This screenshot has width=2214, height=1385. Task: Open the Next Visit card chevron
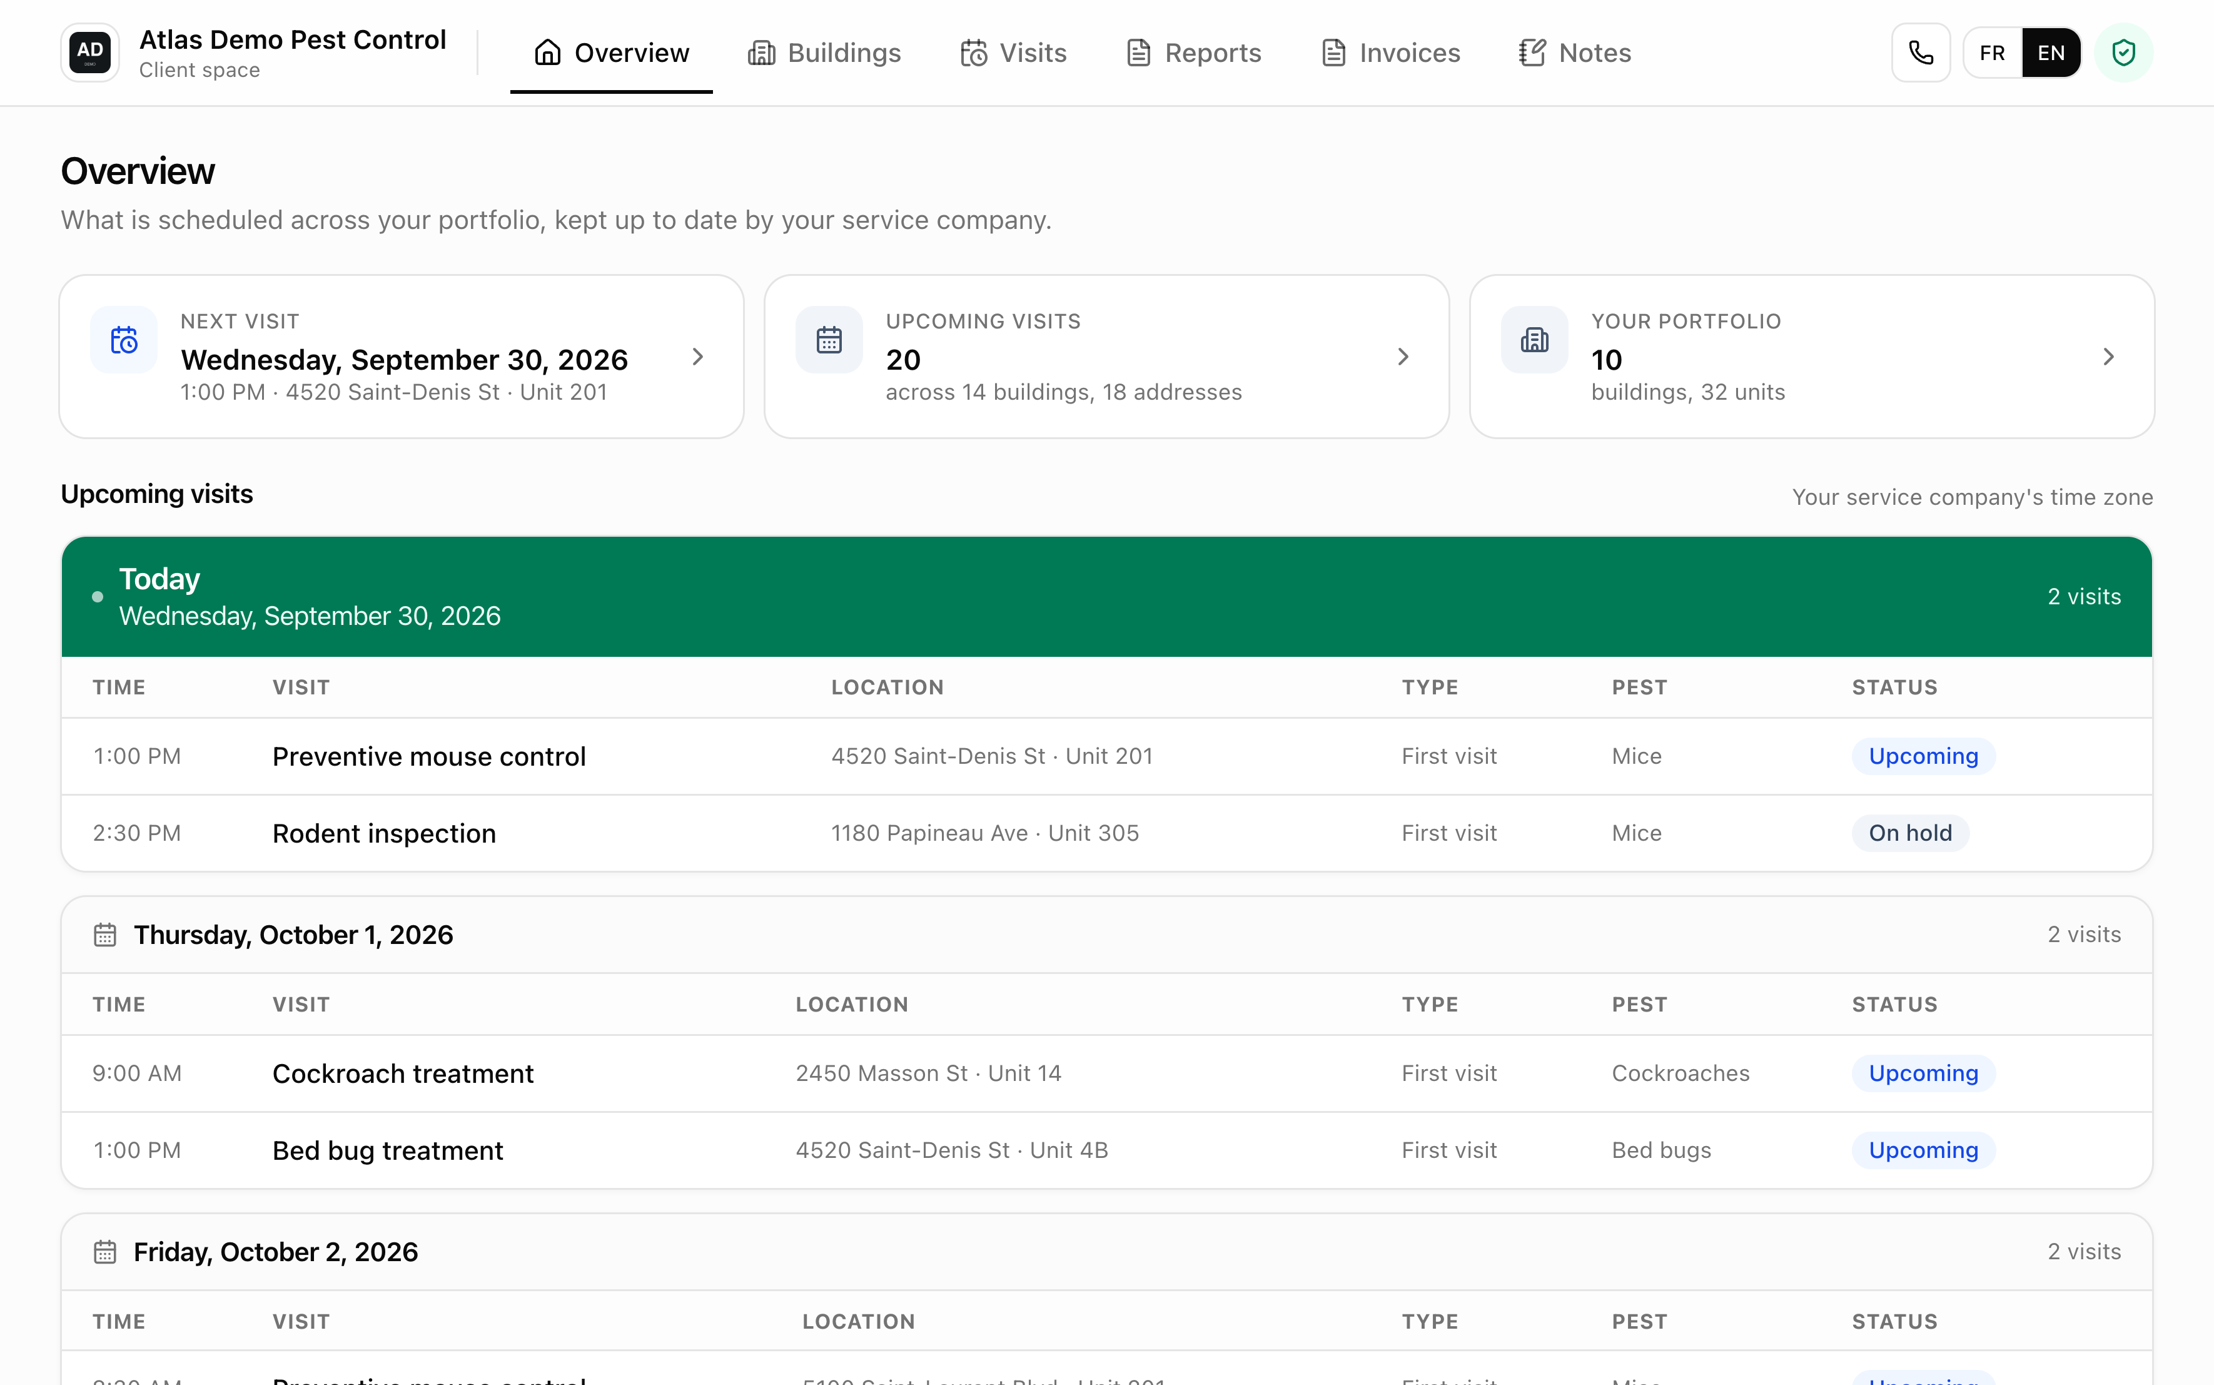pos(698,357)
